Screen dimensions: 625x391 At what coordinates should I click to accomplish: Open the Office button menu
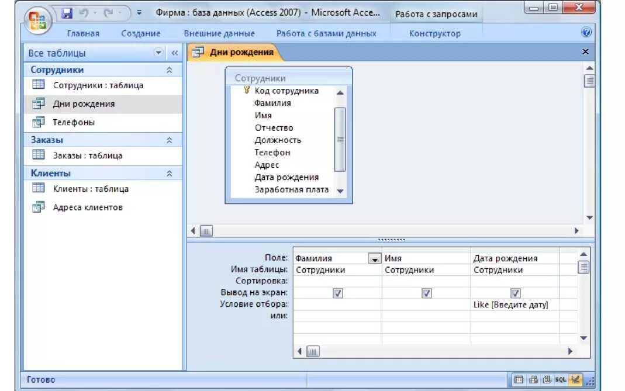pos(37,20)
